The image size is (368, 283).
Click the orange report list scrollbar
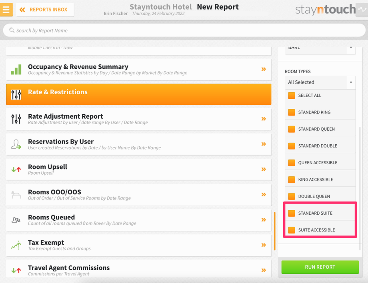[x=274, y=231]
